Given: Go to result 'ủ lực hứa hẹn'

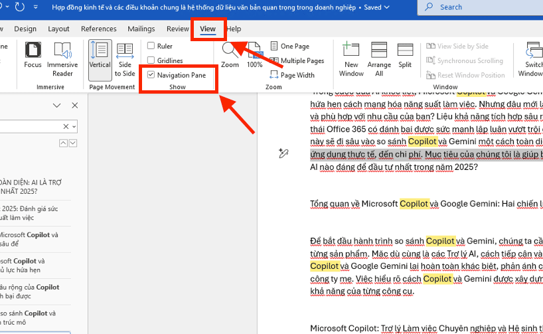Looking at the screenshot, I should (35, 266).
